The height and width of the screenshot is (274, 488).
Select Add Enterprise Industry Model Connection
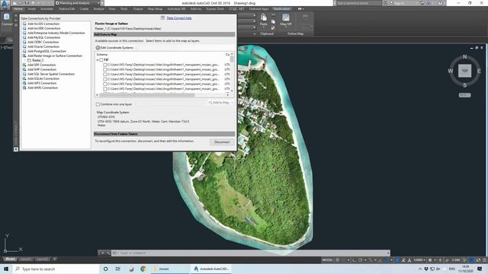(x=56, y=33)
